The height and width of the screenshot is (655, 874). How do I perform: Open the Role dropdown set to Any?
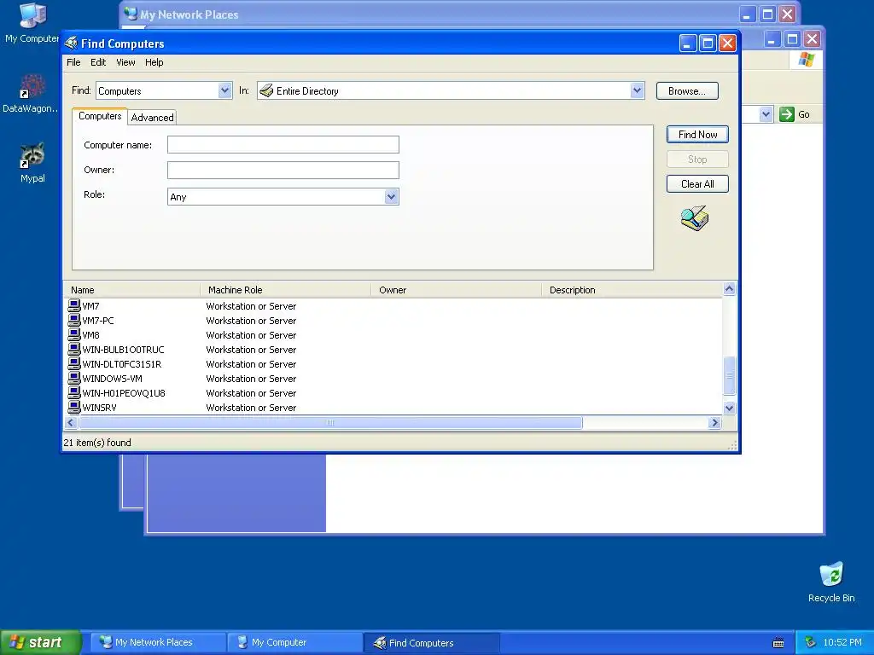[391, 196]
